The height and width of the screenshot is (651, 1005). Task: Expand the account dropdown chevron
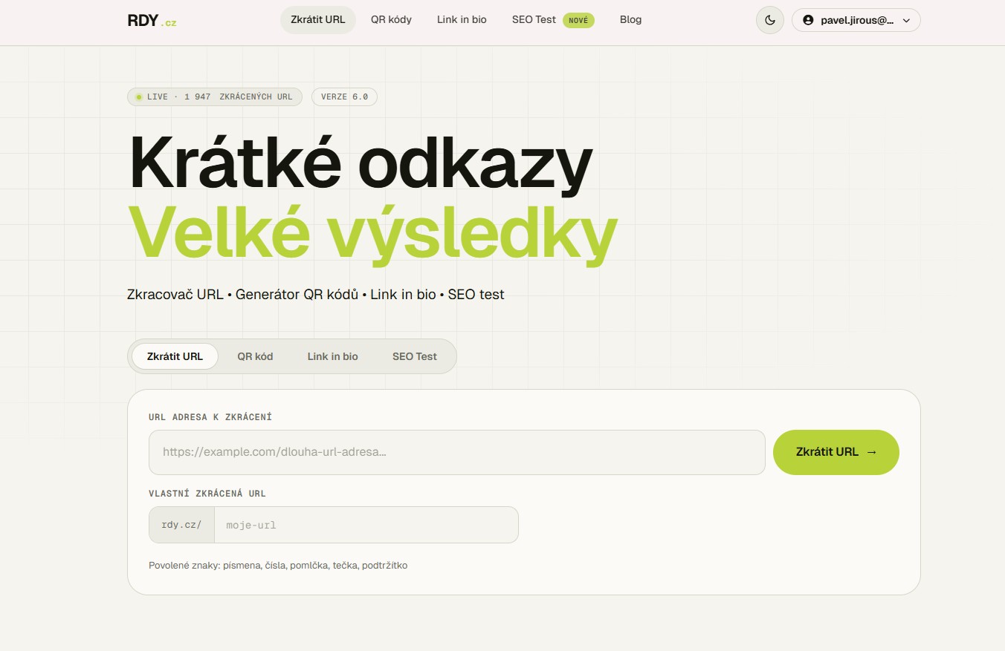point(906,21)
